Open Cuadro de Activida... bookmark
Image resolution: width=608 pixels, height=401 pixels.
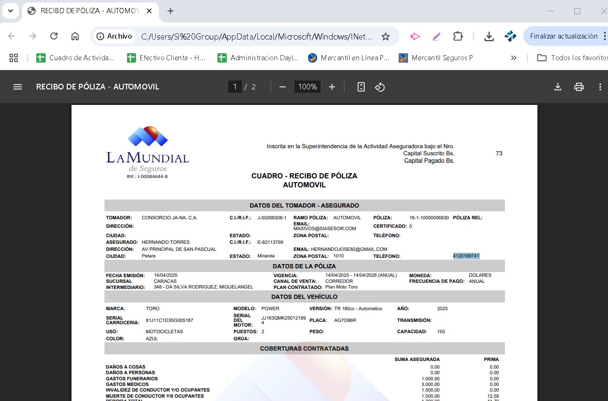[x=75, y=58]
